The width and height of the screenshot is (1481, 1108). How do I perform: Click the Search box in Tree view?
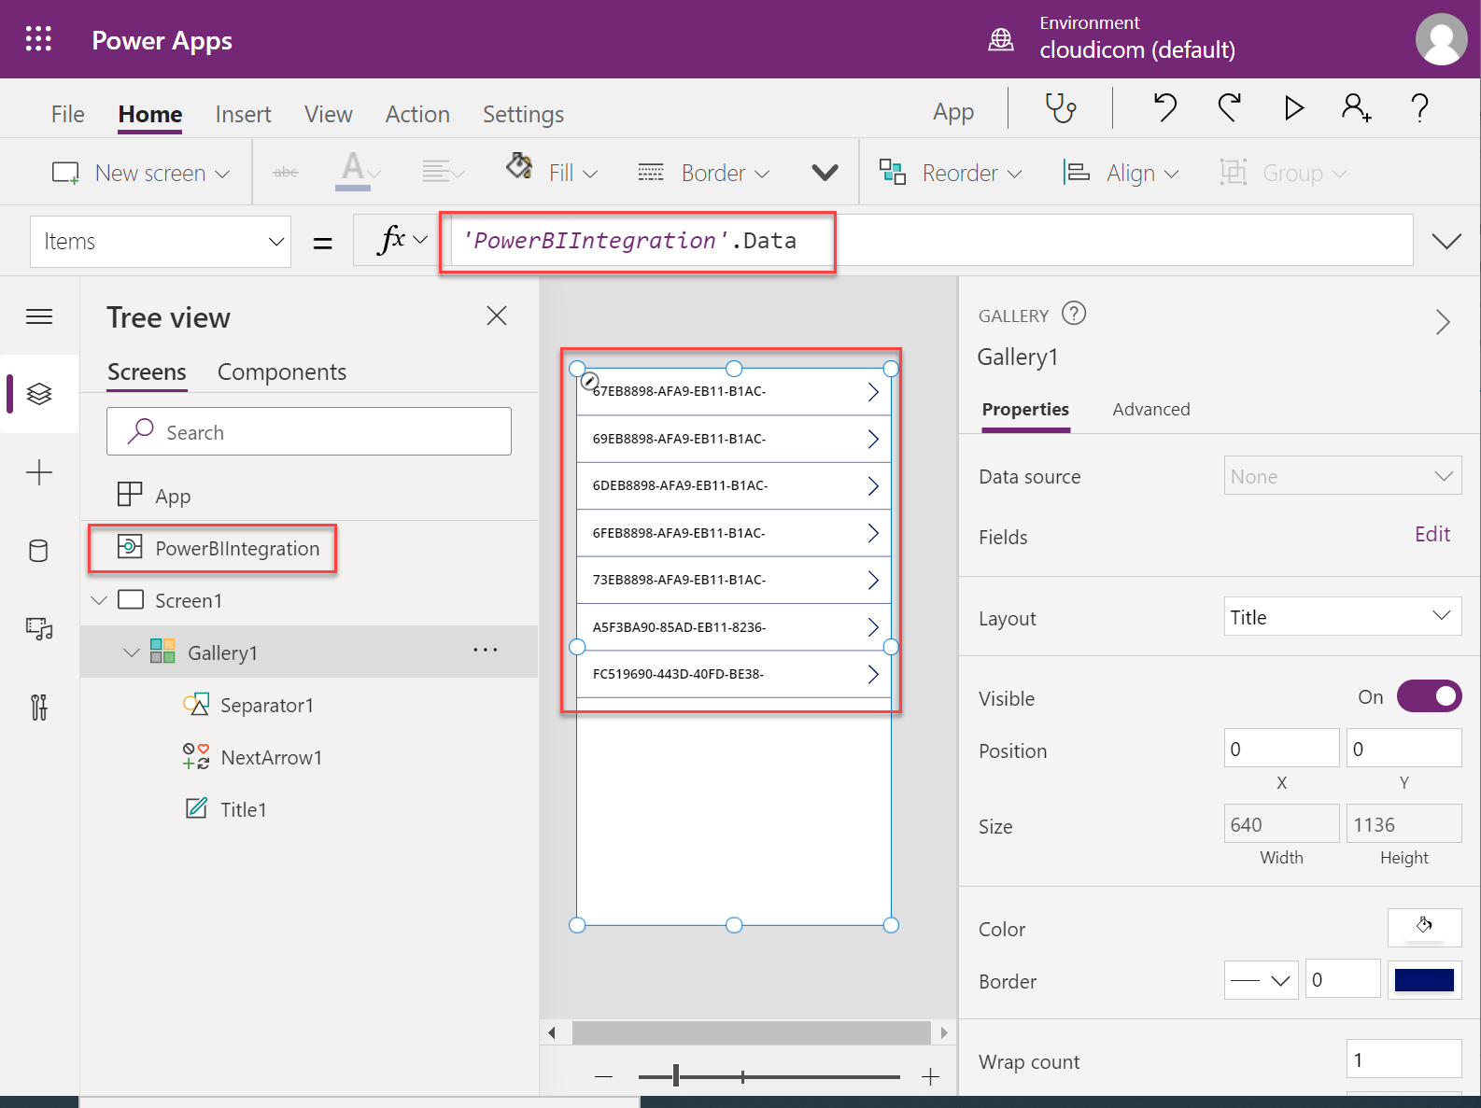(x=309, y=432)
